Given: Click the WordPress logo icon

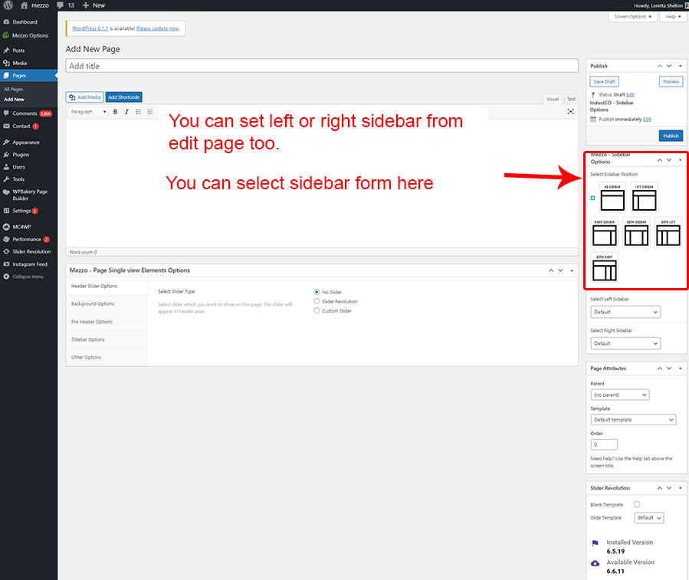Looking at the screenshot, I should point(7,5).
